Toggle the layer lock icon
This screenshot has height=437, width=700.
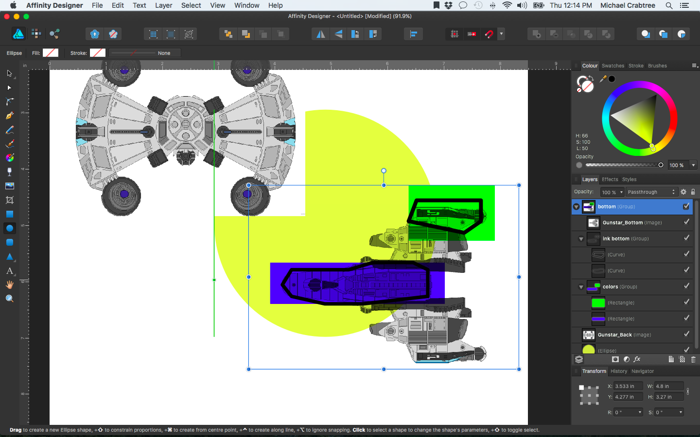point(693,192)
